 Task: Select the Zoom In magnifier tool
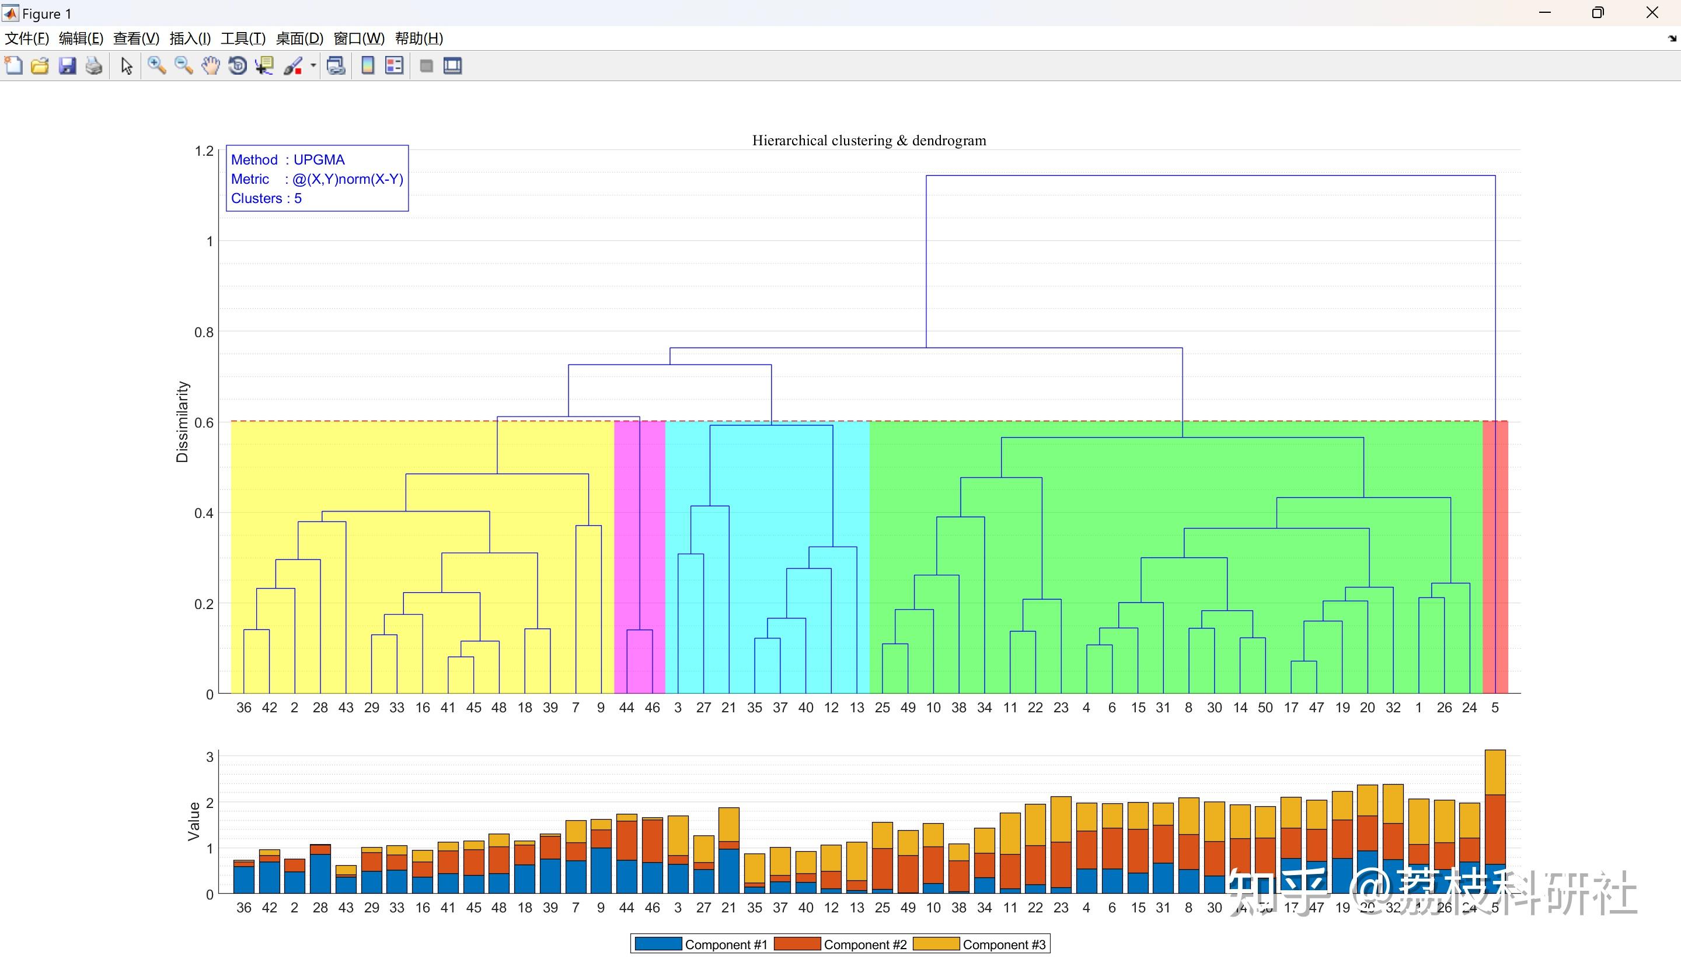click(x=156, y=65)
